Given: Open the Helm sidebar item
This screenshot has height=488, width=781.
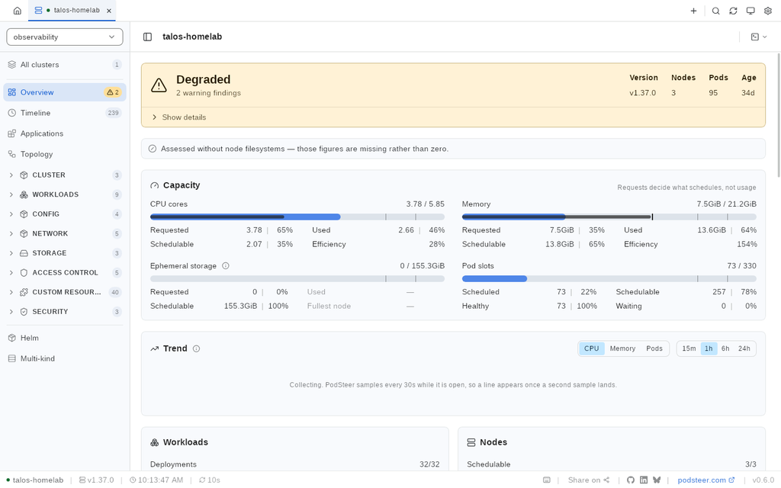Looking at the screenshot, I should click(x=65, y=338).
